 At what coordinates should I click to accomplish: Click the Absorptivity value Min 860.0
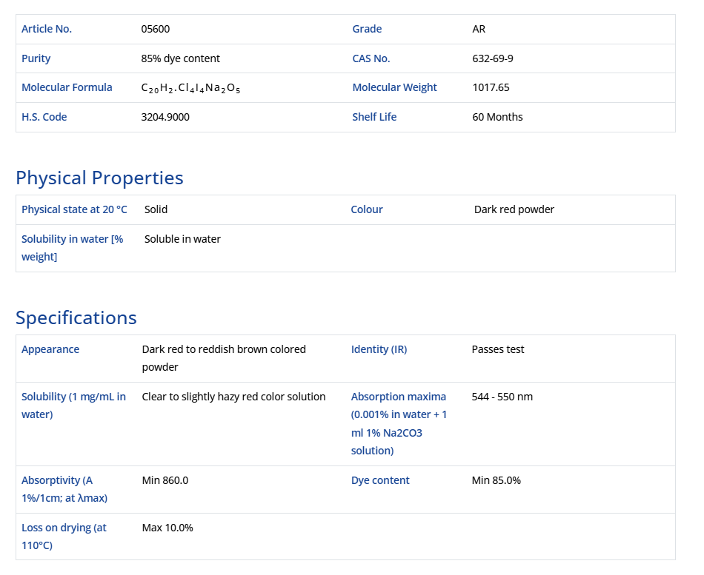(165, 480)
